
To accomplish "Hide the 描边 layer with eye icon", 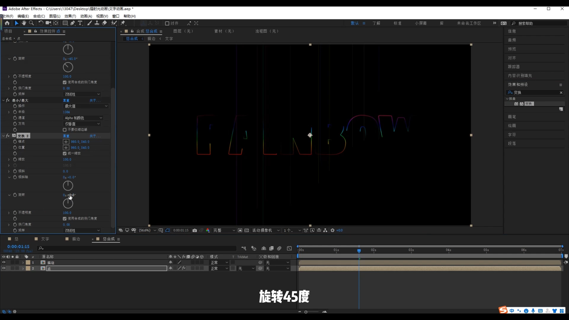I will [x=4, y=263].
